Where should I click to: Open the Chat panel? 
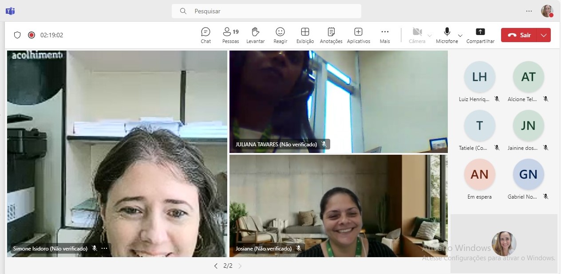205,35
